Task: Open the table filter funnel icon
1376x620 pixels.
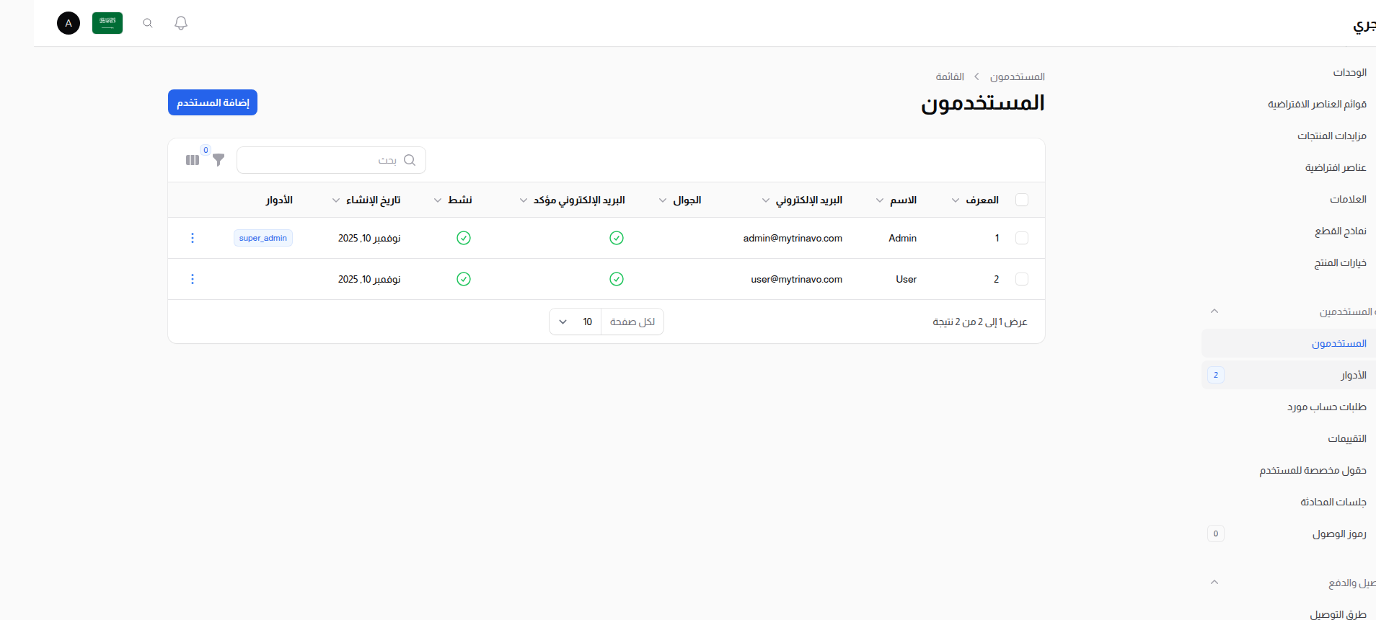Action: pos(219,160)
